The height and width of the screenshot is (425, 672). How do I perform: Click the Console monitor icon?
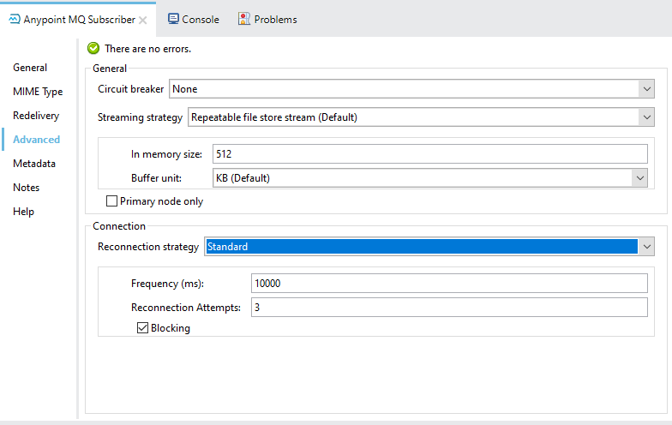(173, 19)
